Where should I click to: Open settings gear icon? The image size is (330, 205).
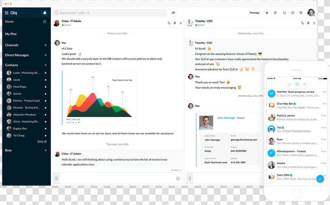click(x=301, y=13)
